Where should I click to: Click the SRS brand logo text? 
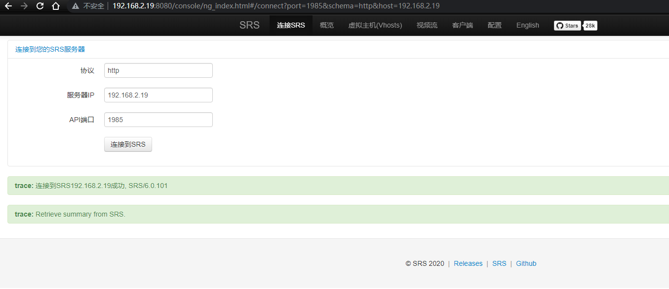pyautogui.click(x=249, y=25)
